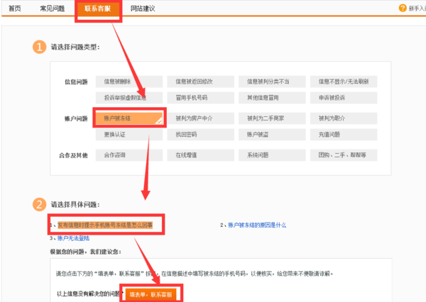
Task: Select 信息被判分类不当 problem type
Action: pyautogui.click(x=273, y=82)
